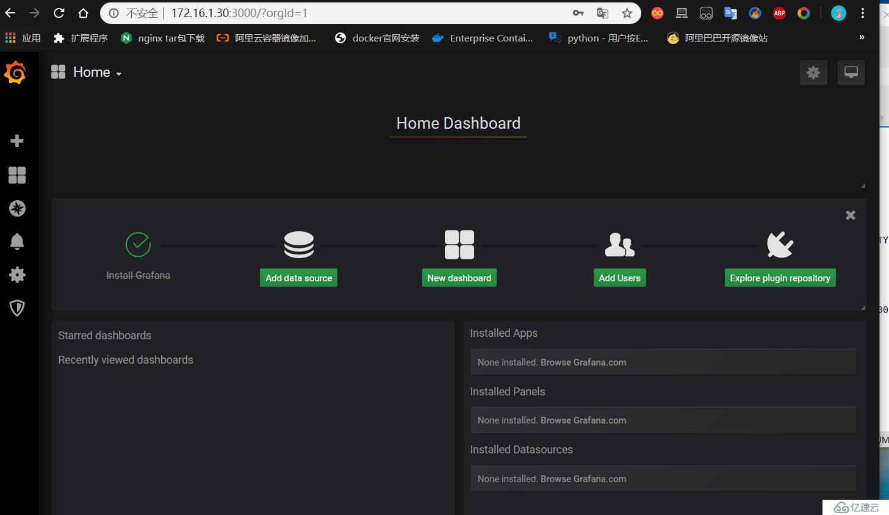The height and width of the screenshot is (515, 889).
Task: Expand hidden bookmarks with double chevron
Action: click(x=862, y=38)
